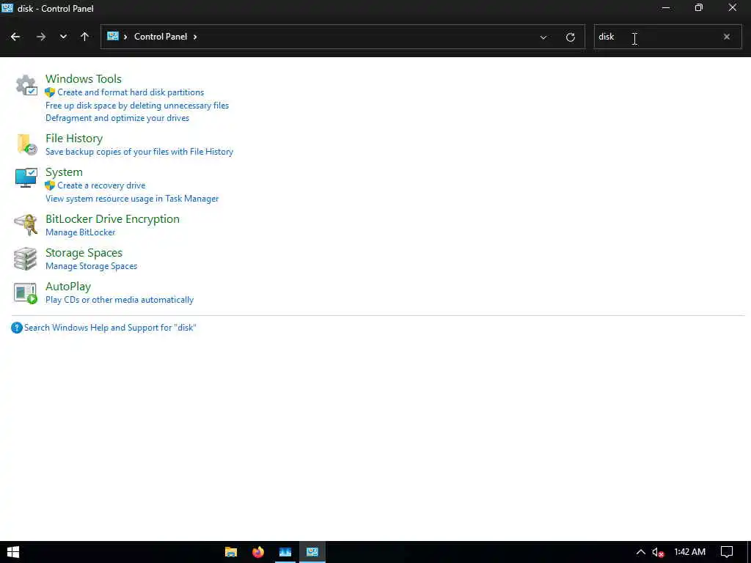Viewport: 751px width, 563px height.
Task: Click the muted speaker tray icon
Action: tap(658, 553)
